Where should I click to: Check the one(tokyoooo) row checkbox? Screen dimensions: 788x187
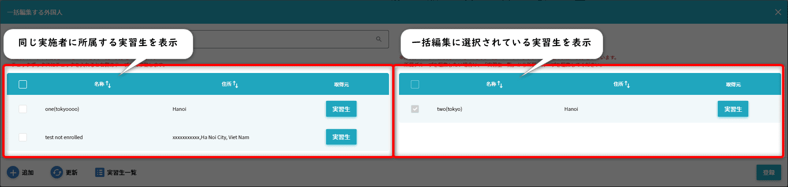click(x=23, y=109)
